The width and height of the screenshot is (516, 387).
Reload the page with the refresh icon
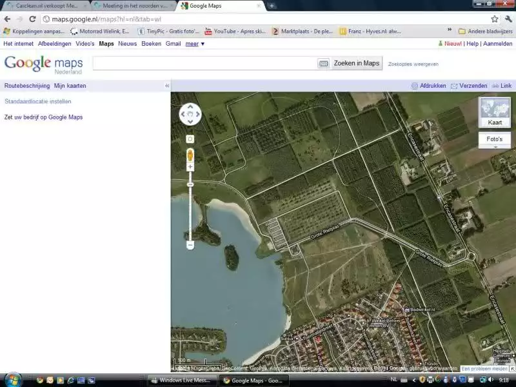point(32,19)
